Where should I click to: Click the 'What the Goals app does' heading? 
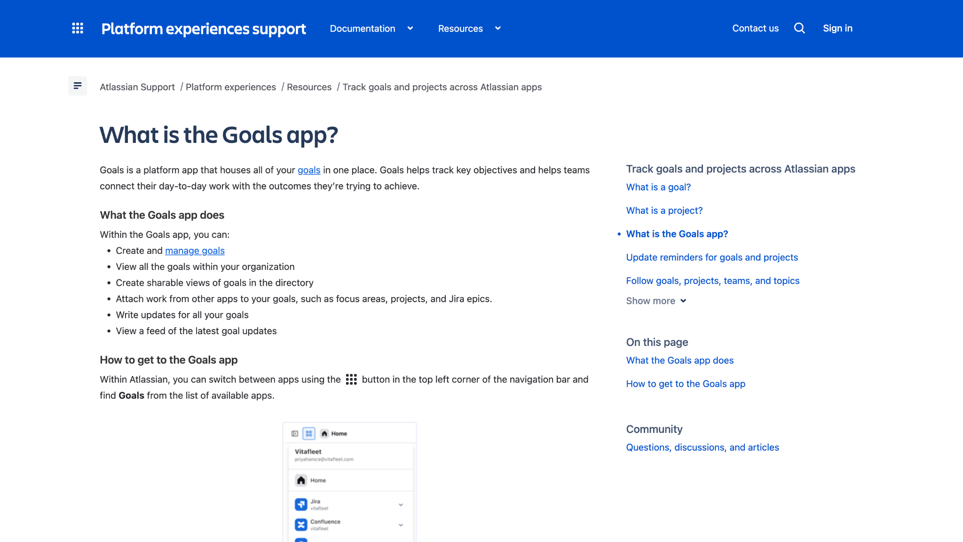(x=162, y=215)
